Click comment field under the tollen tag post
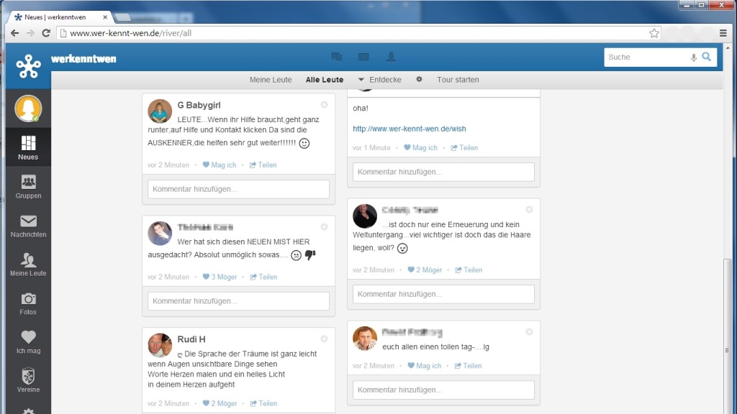 click(443, 390)
